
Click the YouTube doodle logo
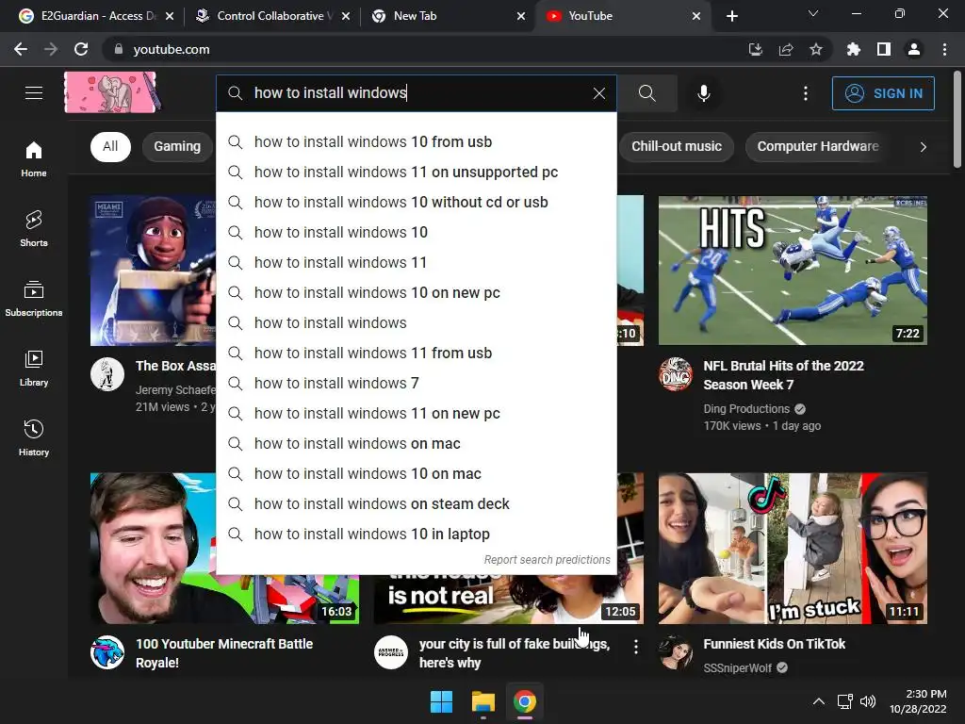click(x=113, y=92)
